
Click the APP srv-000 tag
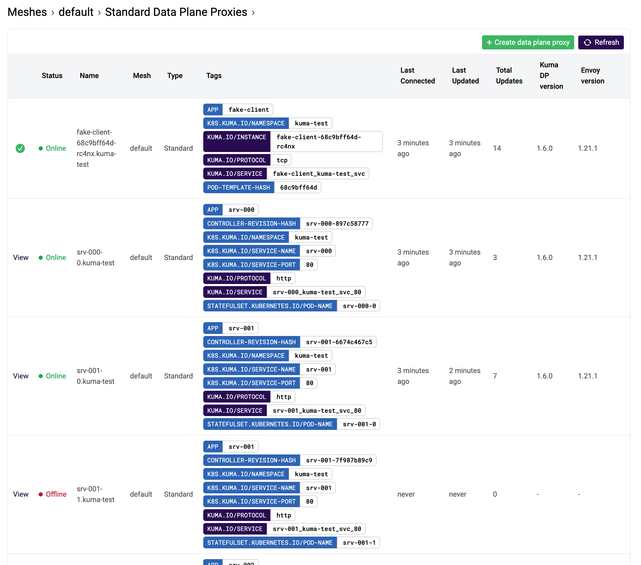point(231,210)
